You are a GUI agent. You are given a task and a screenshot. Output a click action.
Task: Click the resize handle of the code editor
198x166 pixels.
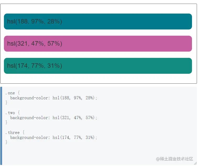[195, 163]
